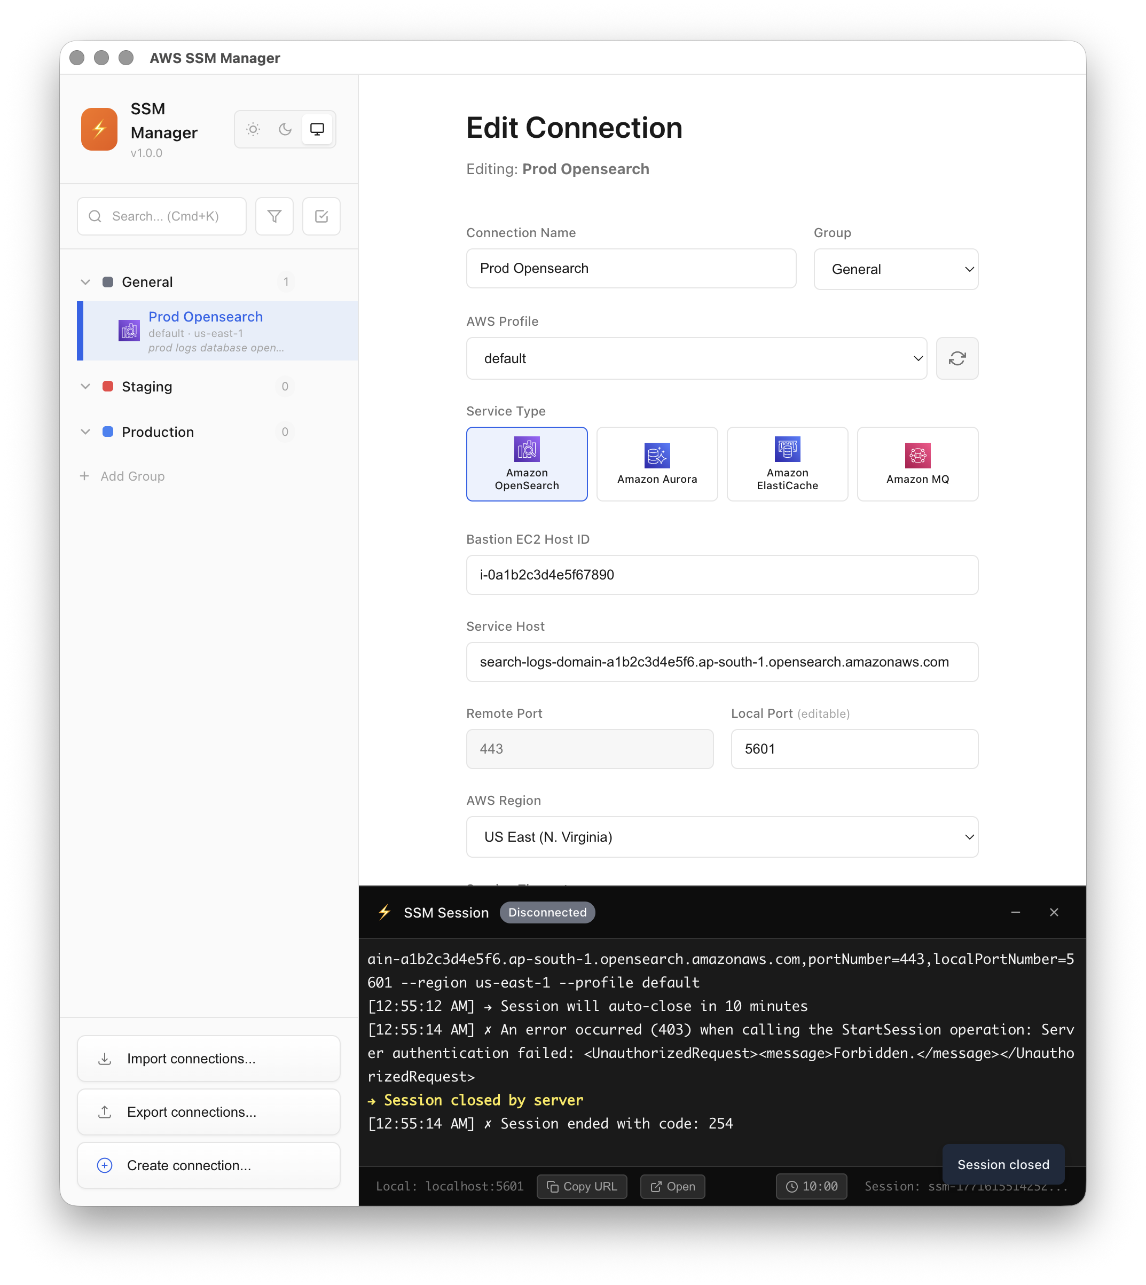Select the Amazon Aurora service type

[x=657, y=464]
